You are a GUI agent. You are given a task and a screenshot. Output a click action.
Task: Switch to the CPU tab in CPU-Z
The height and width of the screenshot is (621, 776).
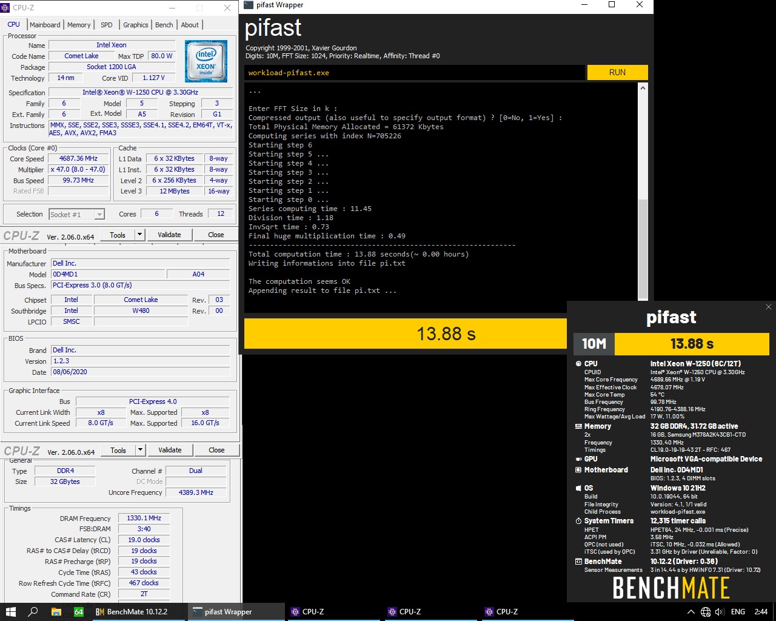pos(13,25)
